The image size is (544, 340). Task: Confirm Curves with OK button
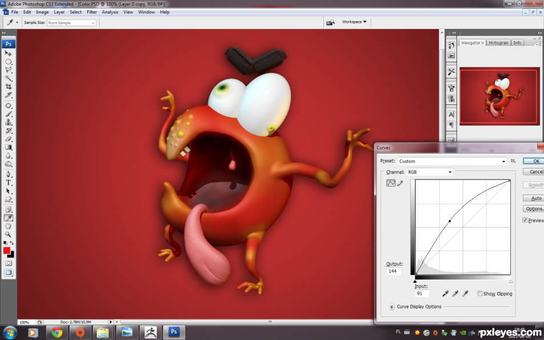534,161
